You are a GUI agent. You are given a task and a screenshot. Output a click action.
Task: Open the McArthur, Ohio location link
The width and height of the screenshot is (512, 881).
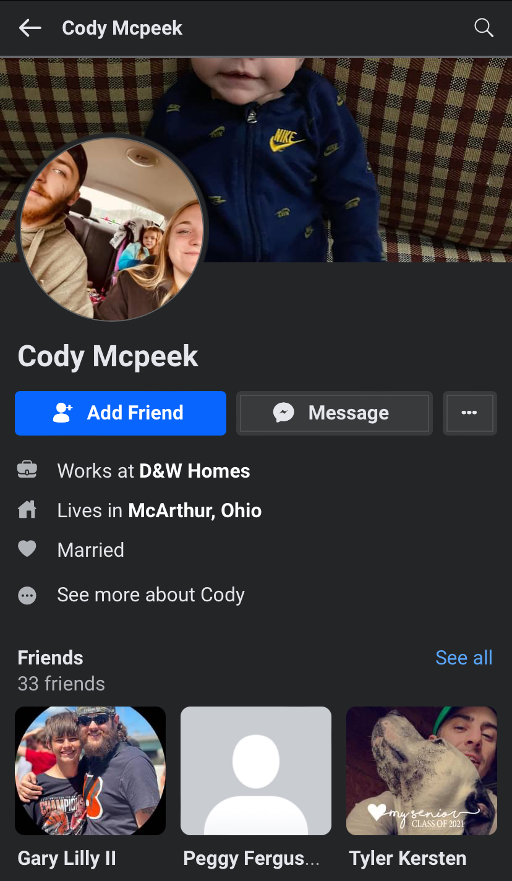click(195, 510)
